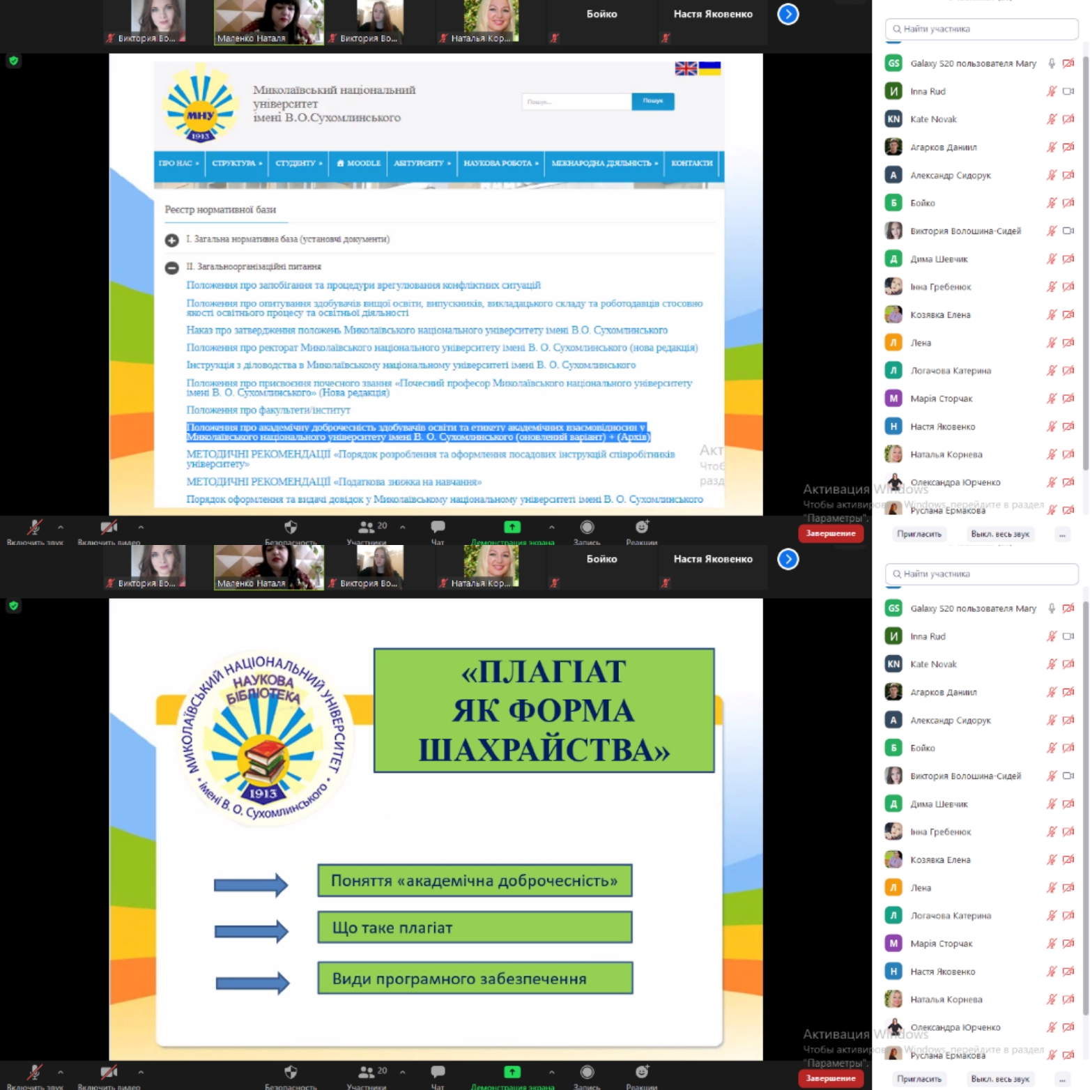Unmute microphone in toolbar below the university website
The image size is (1090, 1090).
34,528
